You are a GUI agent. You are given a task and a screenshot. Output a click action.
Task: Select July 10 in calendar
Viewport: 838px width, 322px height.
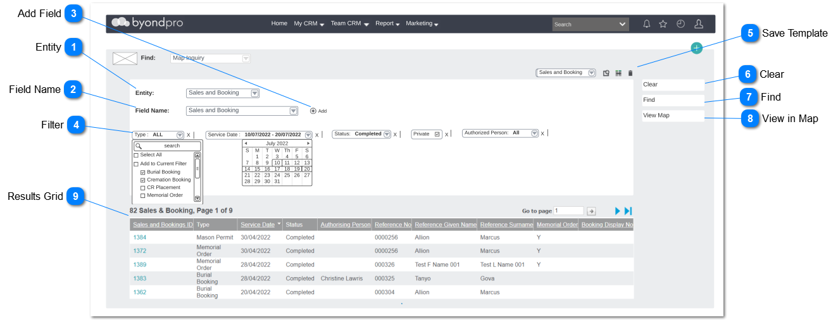point(277,163)
